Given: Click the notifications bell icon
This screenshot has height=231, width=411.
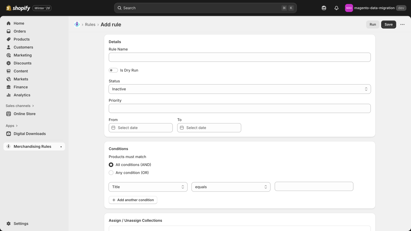Looking at the screenshot, I should 336,8.
